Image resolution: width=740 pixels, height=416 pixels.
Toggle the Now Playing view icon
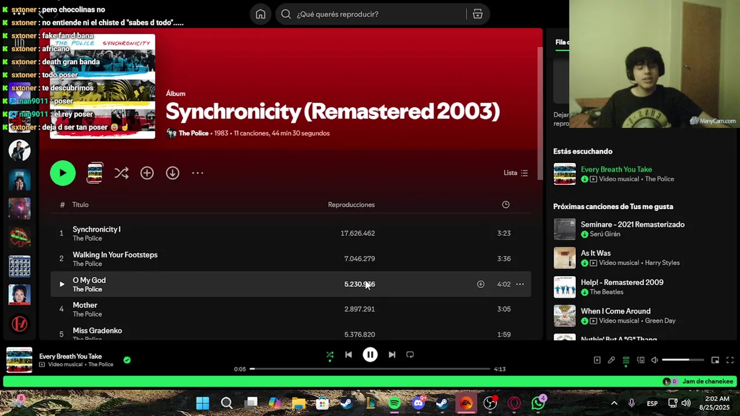tap(597, 360)
